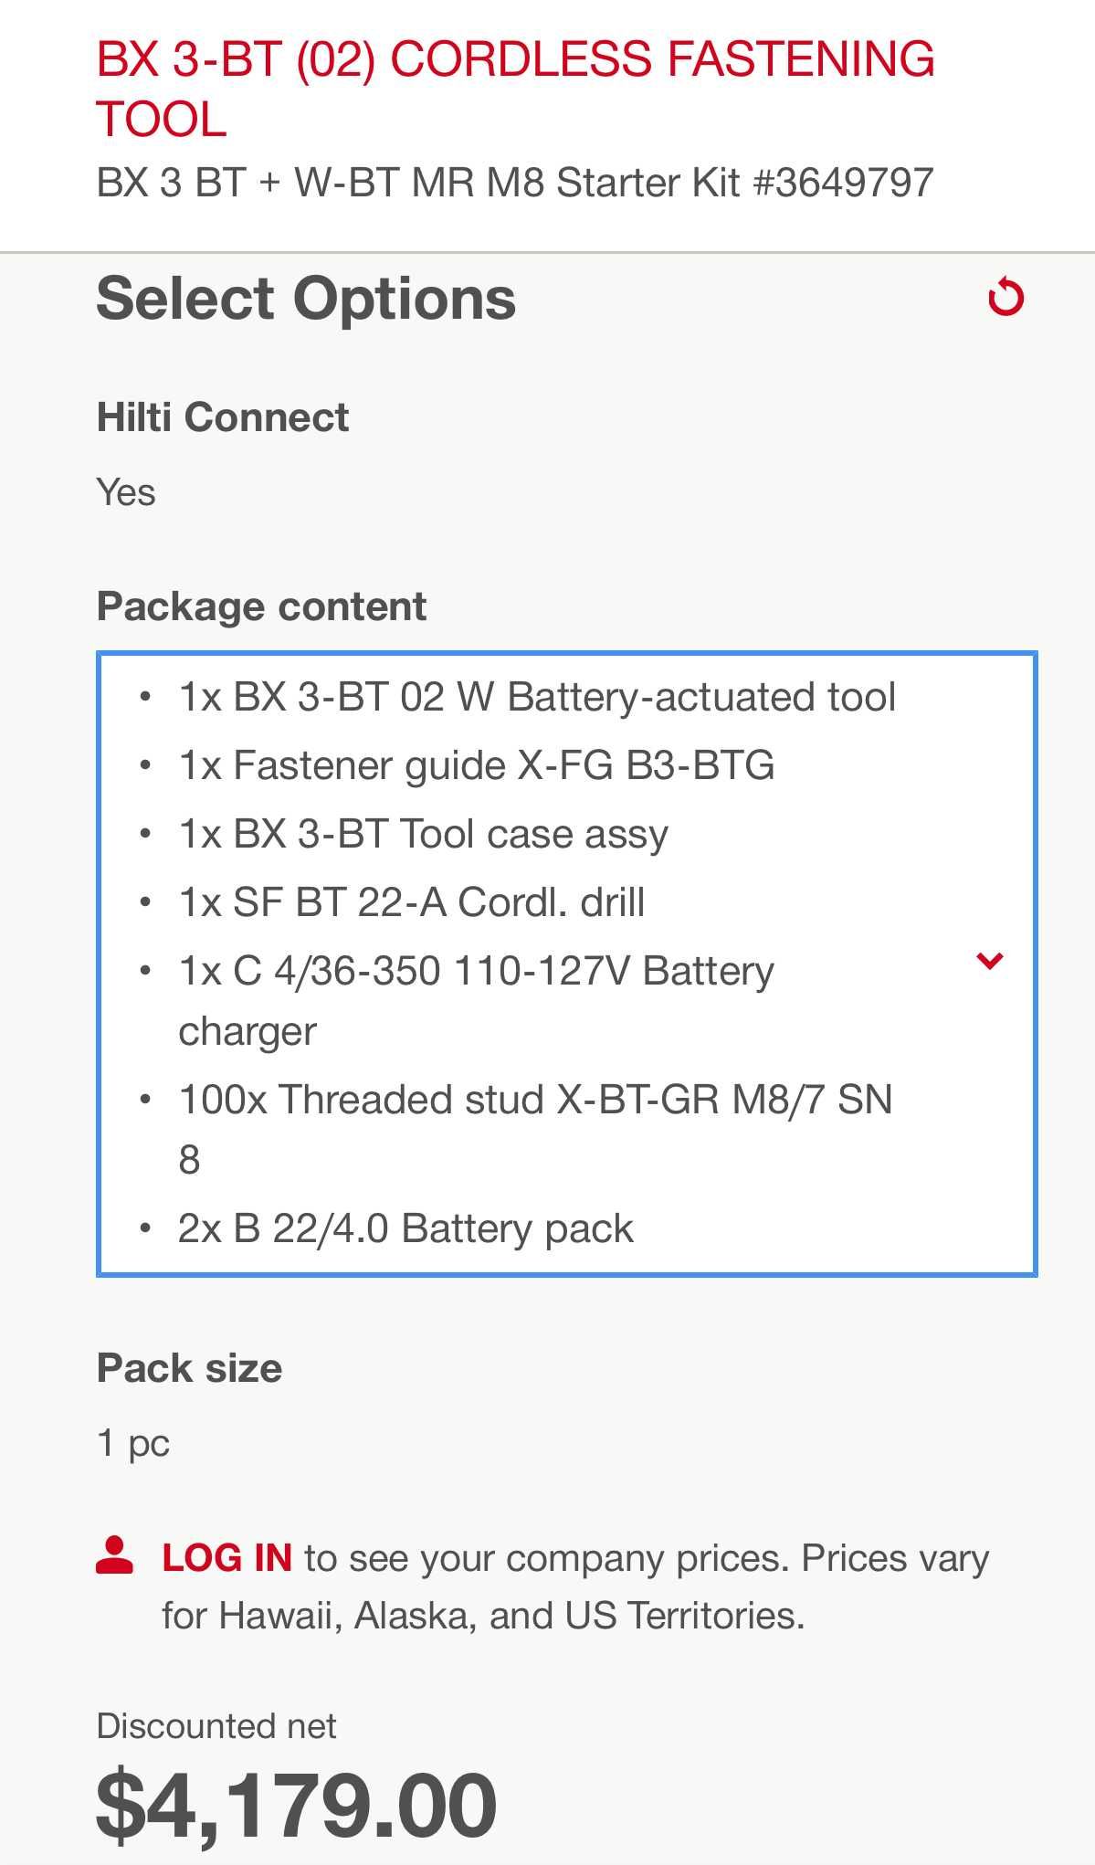The image size is (1095, 1865).
Task: Select the Threaded stud X-BT-GR M8/7 item
Action: 535,1129
